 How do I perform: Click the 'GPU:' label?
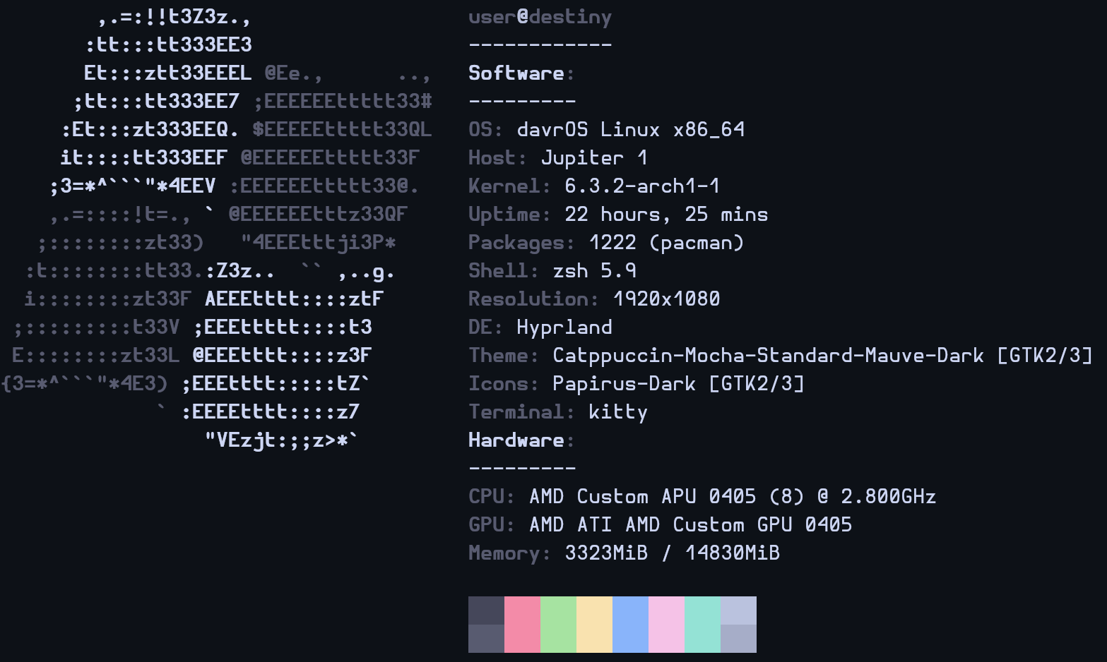coord(492,525)
